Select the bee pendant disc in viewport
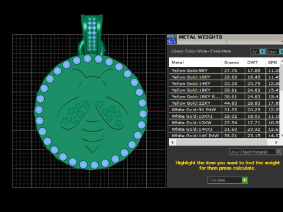Viewport: 283px width, 212px height. (91, 112)
